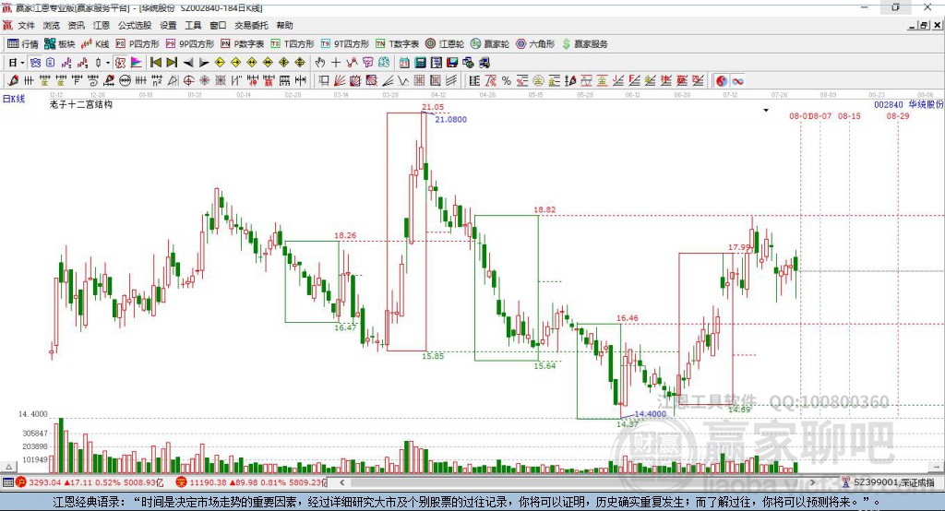Select the 08-15 date marker

(849, 115)
